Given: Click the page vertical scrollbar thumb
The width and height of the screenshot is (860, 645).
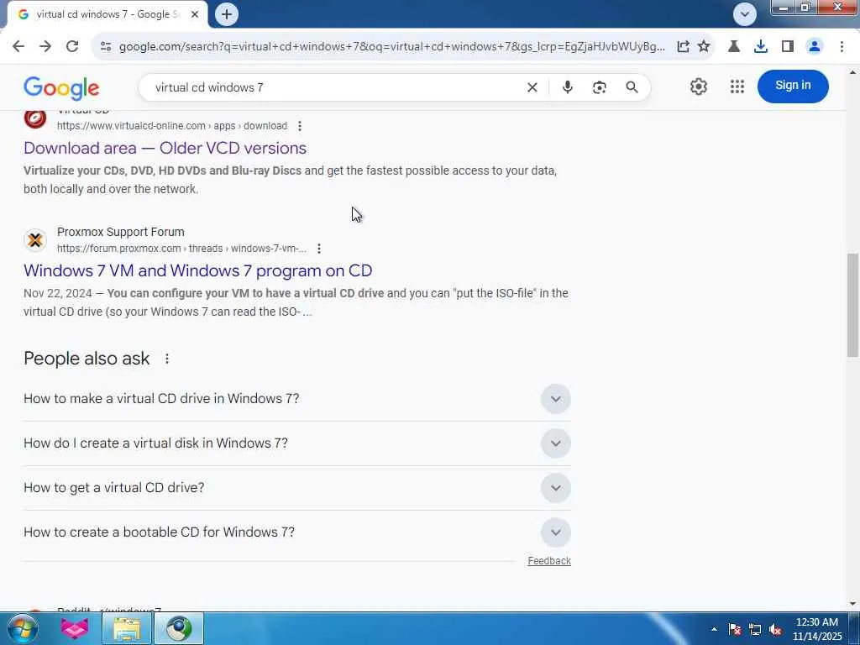Looking at the screenshot, I should point(852,304).
